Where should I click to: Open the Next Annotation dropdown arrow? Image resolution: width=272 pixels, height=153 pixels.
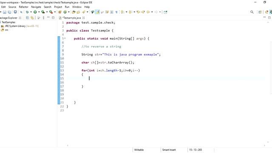126,12
